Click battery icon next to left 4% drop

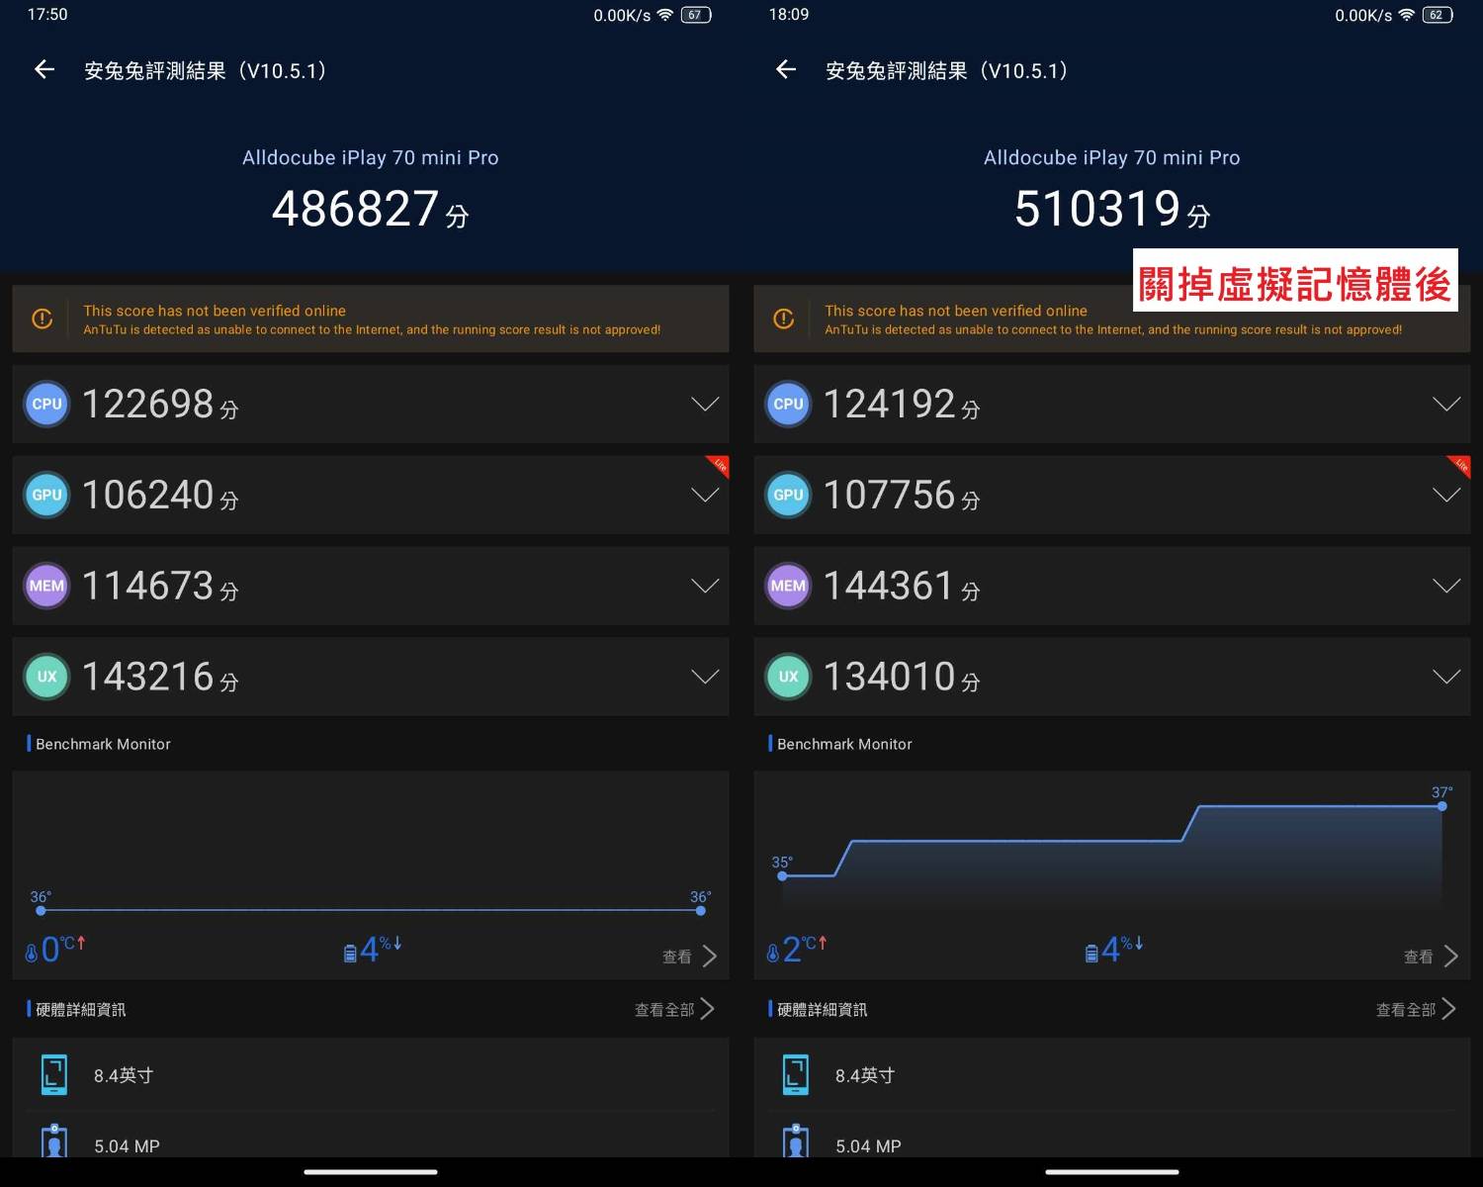(x=350, y=954)
